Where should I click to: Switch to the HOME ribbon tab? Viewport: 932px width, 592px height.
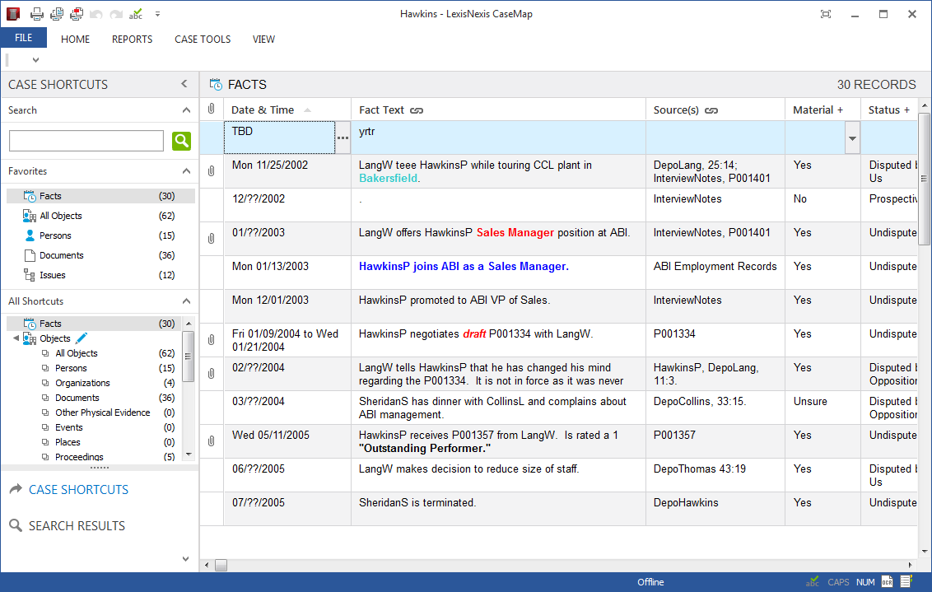[76, 40]
